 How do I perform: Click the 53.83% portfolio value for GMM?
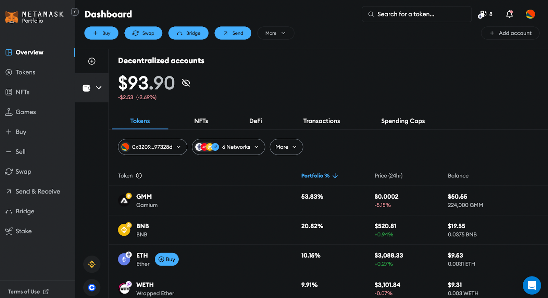point(312,197)
